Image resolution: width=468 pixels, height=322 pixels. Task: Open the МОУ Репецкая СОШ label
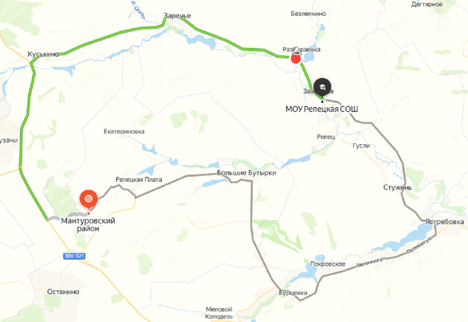click(x=322, y=109)
